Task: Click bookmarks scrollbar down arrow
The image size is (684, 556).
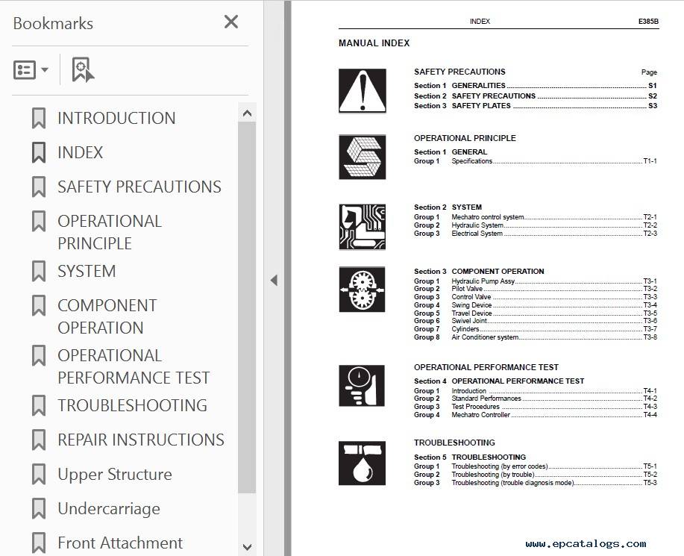Action: (x=247, y=547)
